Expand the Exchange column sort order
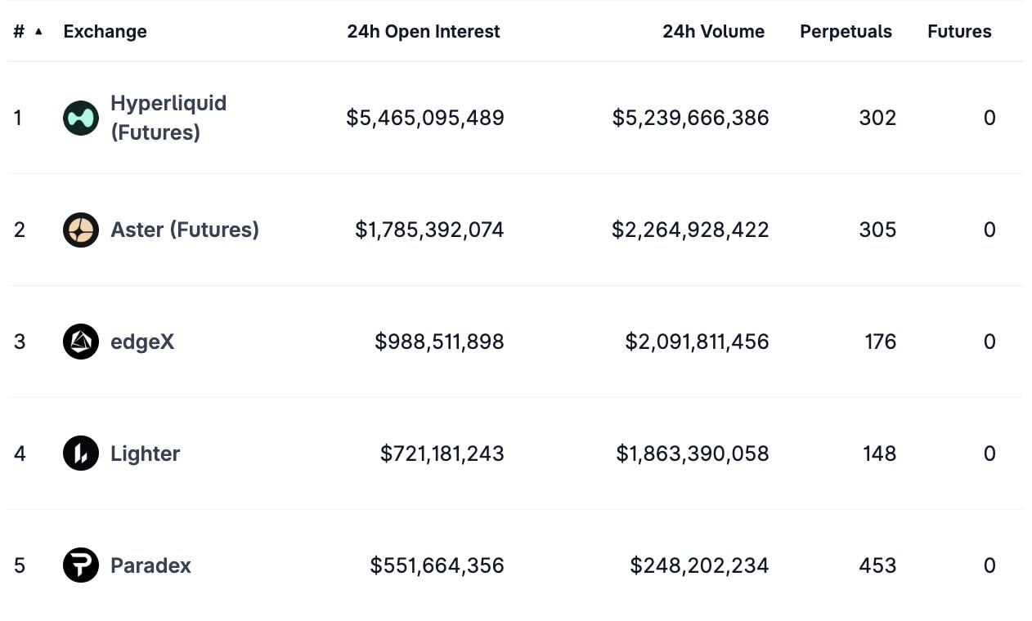Viewport: 1032px width, 621px height. [105, 31]
